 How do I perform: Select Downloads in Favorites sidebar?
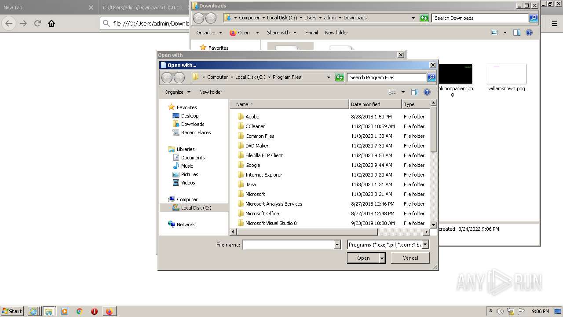[193, 124]
